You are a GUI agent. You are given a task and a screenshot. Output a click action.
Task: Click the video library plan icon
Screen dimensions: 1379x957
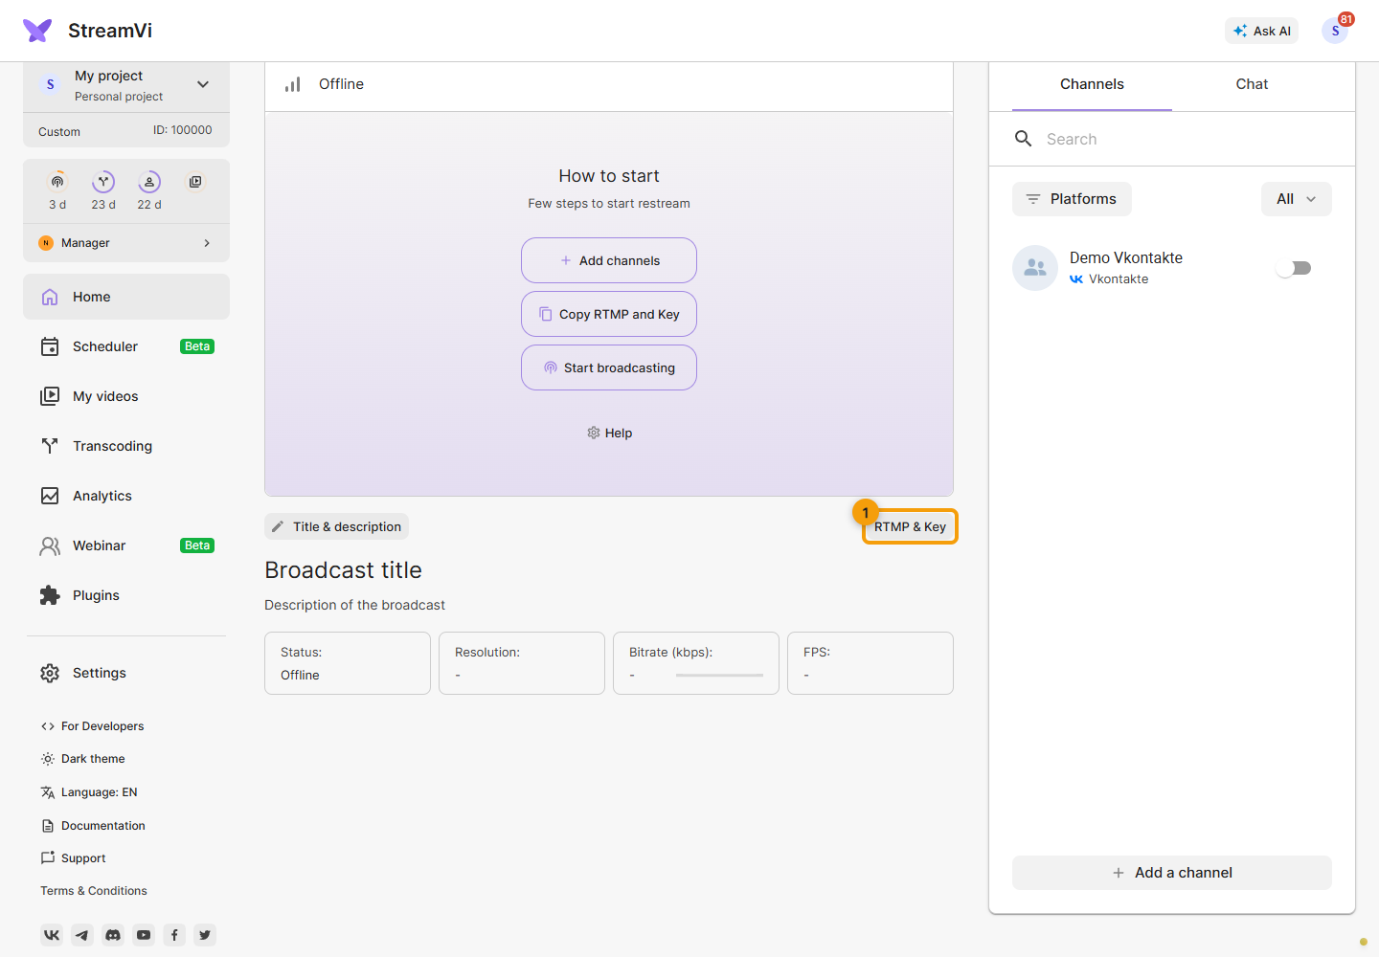click(195, 182)
